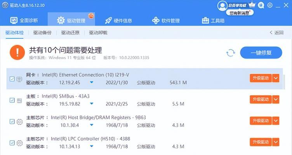
Task: Expand upgrade options arrow for SMBus row
Action: pyautogui.click(x=276, y=100)
